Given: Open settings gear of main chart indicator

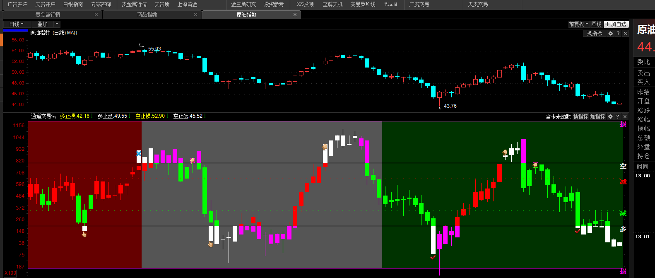Looking at the screenshot, I should coord(610,34).
